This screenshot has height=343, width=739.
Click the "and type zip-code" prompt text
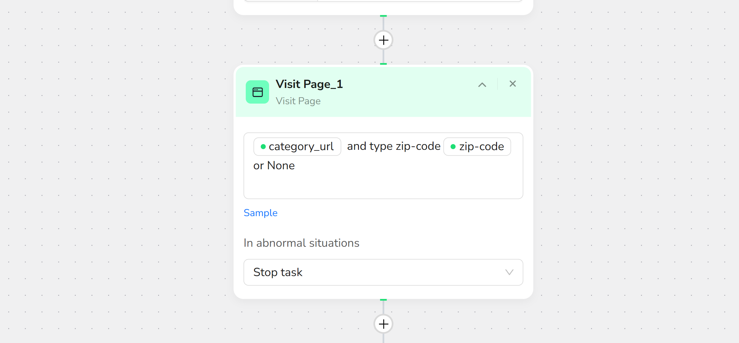click(x=393, y=146)
